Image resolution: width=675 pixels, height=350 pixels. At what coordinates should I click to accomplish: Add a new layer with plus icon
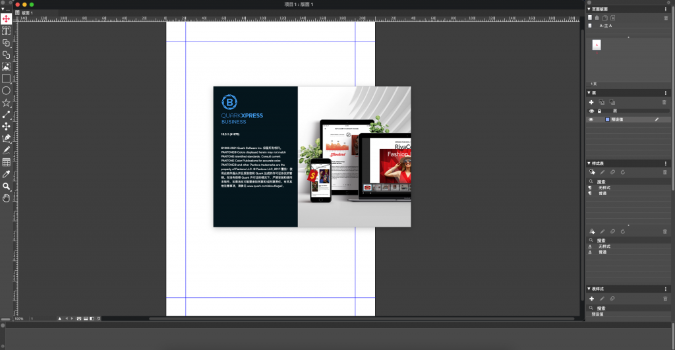(x=591, y=102)
